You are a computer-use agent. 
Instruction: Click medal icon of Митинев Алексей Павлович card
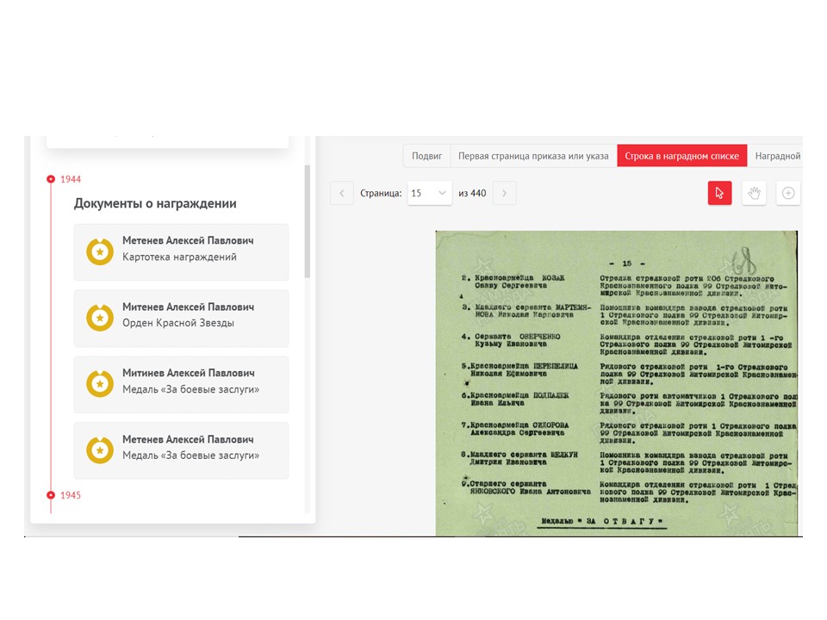100,384
